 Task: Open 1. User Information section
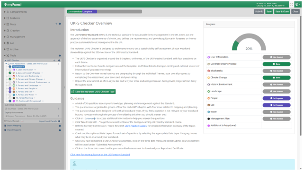tap(26, 70)
